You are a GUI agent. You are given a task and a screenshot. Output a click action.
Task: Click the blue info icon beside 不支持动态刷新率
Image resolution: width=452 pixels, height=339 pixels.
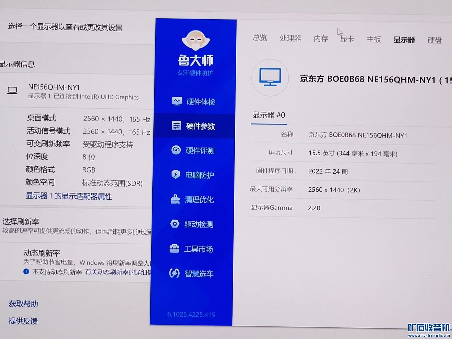coord(26,271)
